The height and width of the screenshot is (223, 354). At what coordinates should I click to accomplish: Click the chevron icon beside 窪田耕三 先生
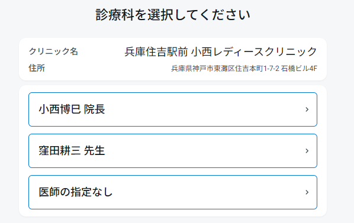307,151
